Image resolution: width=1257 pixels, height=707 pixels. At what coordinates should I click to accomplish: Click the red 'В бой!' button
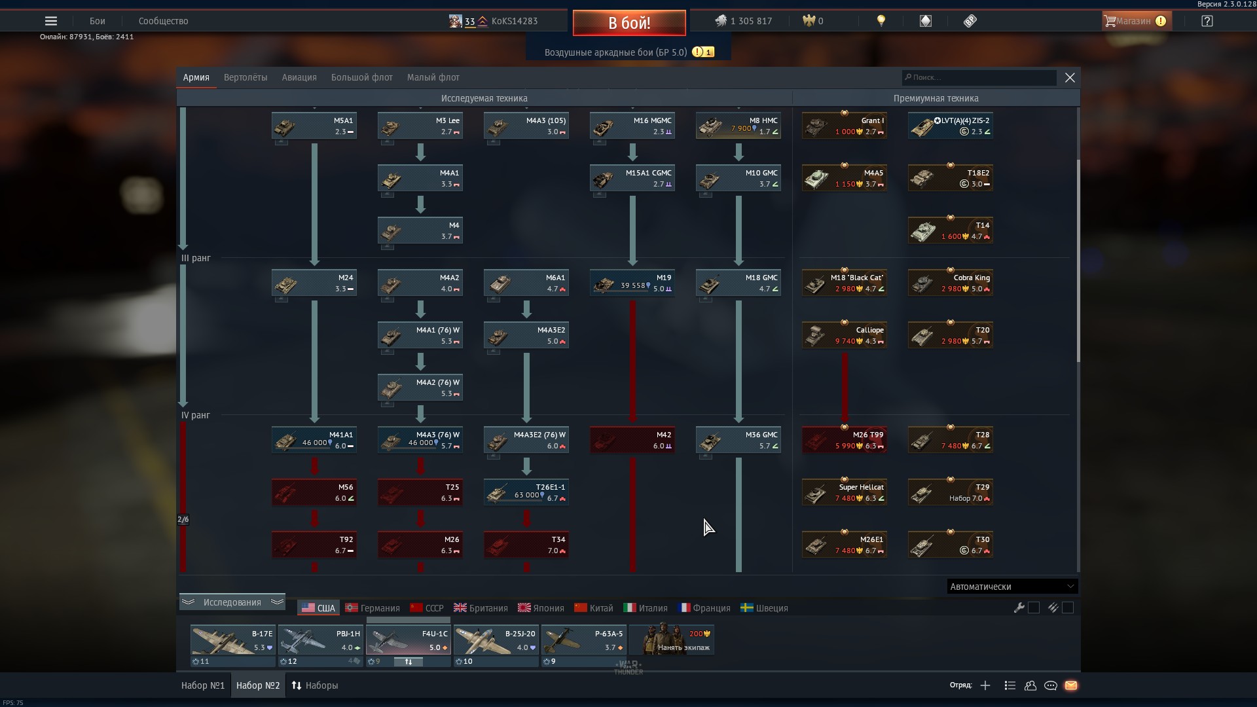coord(629,23)
